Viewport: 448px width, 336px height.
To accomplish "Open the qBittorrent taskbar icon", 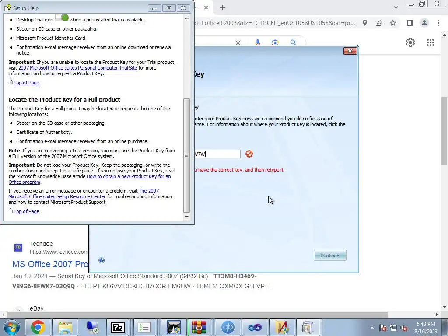I will [227, 327].
